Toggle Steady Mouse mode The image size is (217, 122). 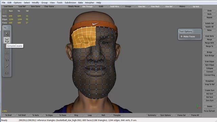click(74, 6)
